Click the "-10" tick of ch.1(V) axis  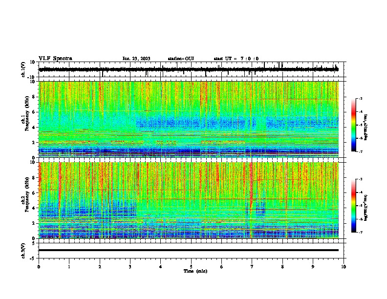(32, 77)
